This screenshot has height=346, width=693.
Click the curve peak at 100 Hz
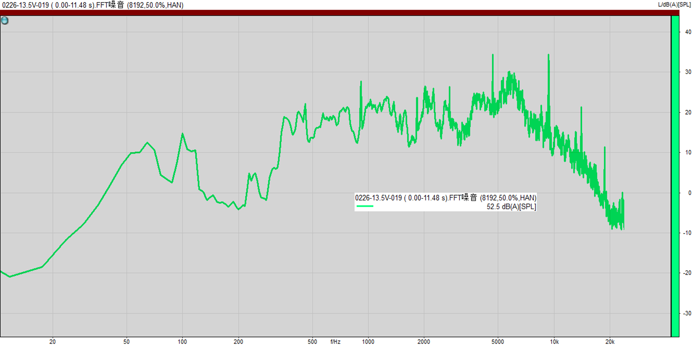[x=182, y=134]
